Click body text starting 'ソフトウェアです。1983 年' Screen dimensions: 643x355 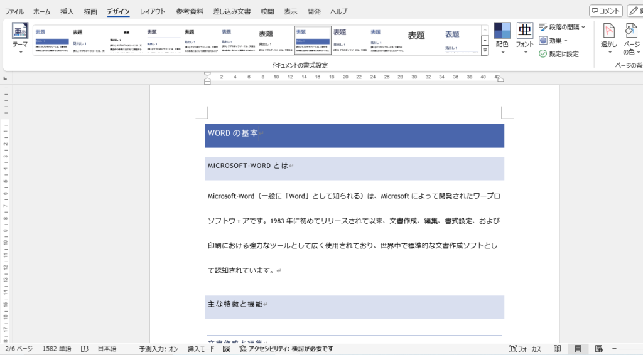(354, 221)
